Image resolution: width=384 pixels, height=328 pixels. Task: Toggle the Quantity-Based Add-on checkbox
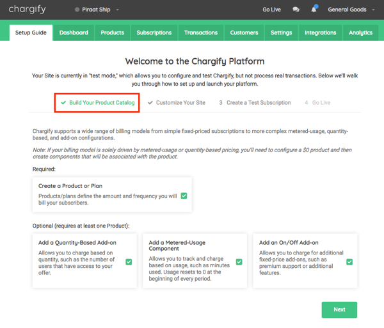coord(129,262)
